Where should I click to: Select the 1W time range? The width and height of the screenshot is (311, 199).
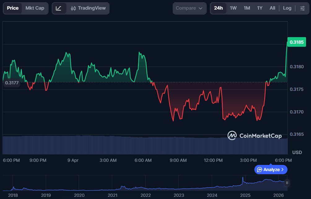(233, 8)
